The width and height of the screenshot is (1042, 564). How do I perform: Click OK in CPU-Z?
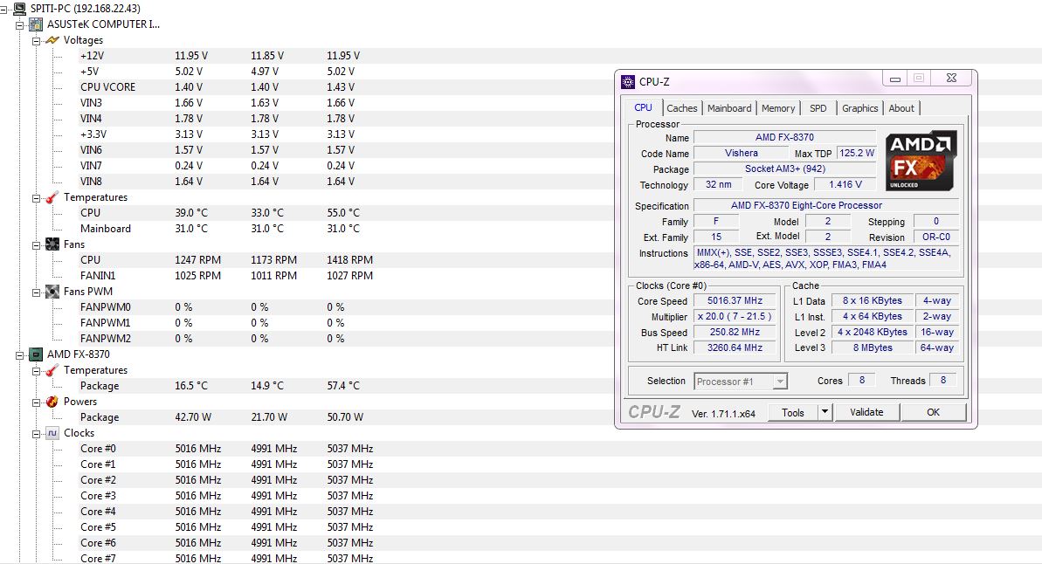933,413
